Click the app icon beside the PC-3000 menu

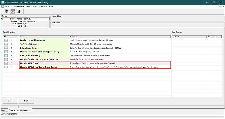[2, 7]
